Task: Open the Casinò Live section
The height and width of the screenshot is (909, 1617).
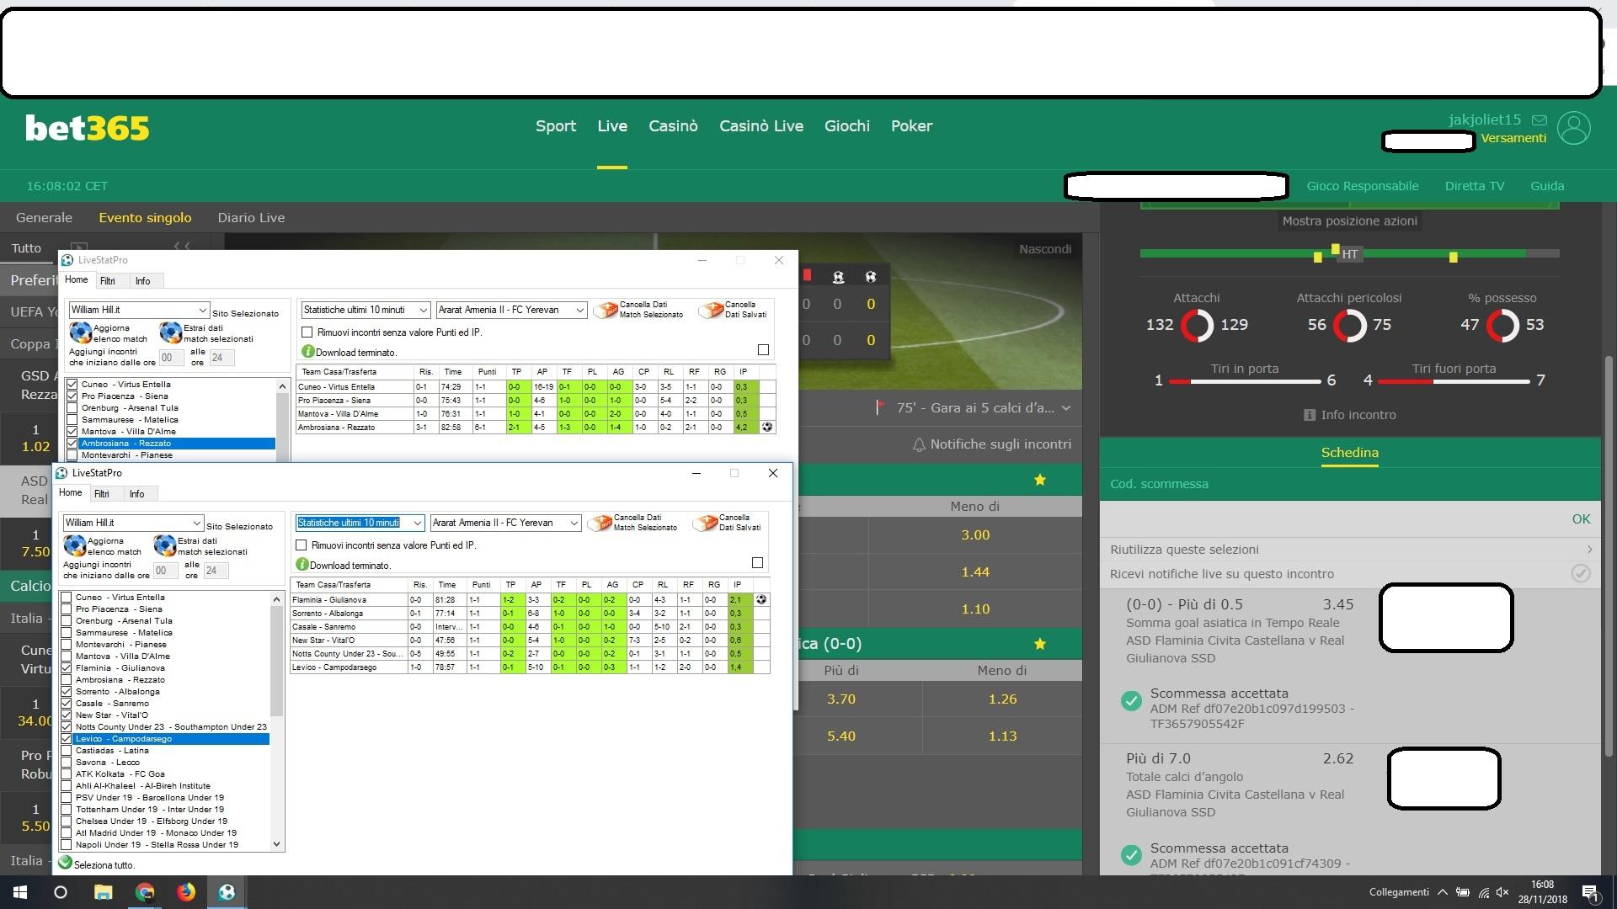Action: pos(761,126)
